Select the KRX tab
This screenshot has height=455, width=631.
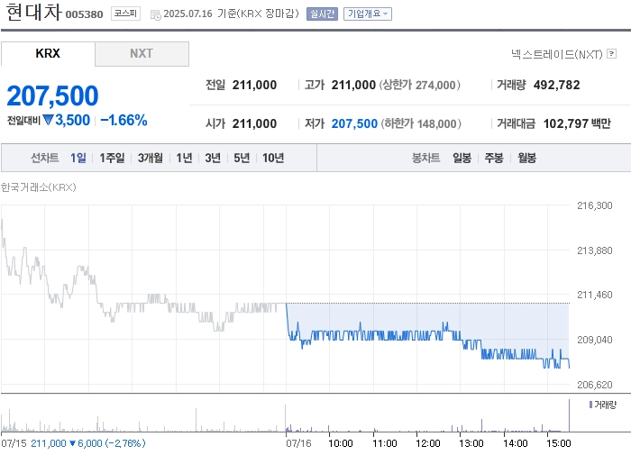click(x=48, y=53)
